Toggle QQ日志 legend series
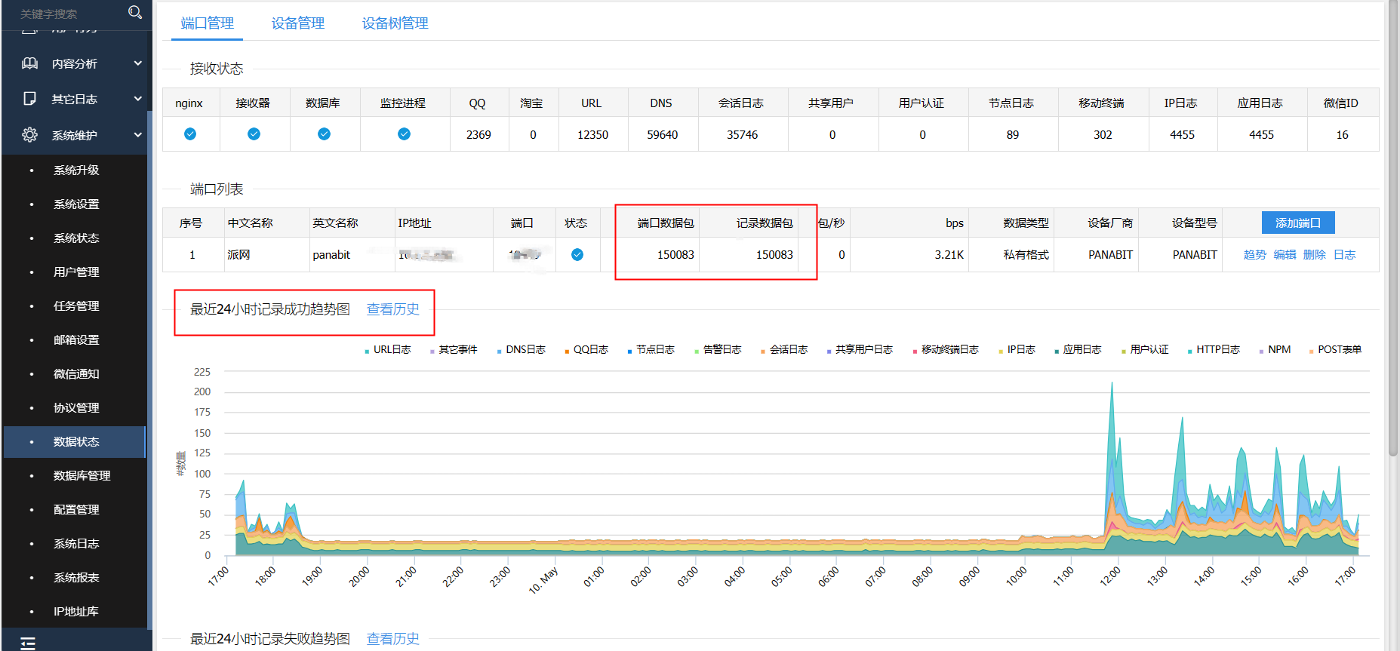Screen dimensions: 1400x651 [x=586, y=350]
